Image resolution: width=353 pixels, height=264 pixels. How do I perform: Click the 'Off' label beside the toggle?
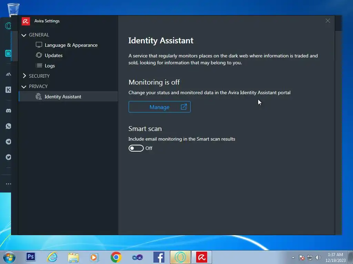click(149, 148)
